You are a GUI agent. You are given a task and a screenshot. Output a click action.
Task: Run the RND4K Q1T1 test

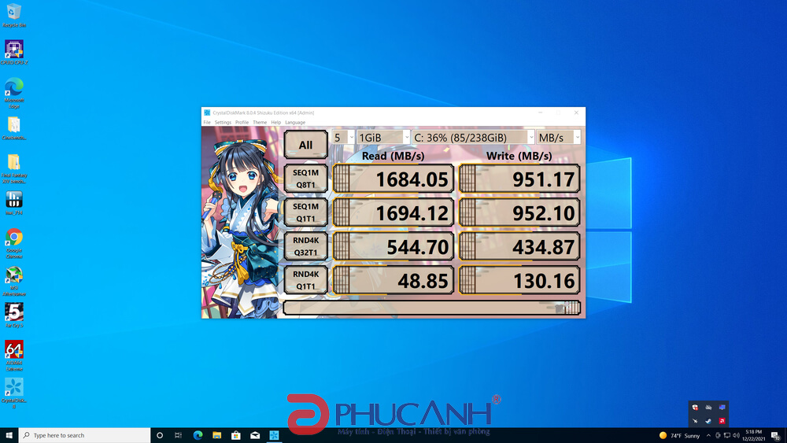[x=305, y=280]
